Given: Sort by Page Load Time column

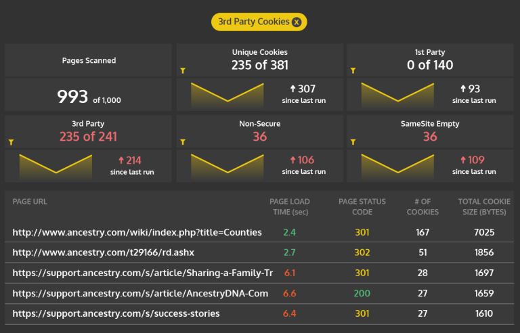Looking at the screenshot, I should pos(289,206).
